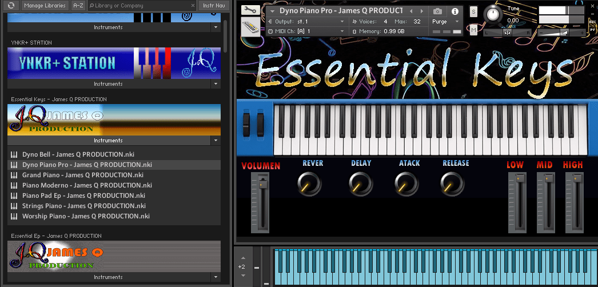This screenshot has width=598, height=287.
Task: Toggle the PV performance view button
Action: pos(592,29)
